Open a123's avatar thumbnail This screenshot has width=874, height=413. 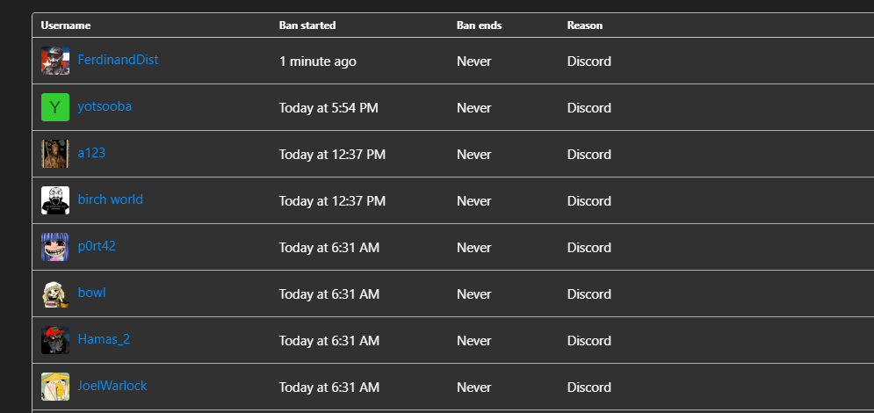click(x=55, y=154)
